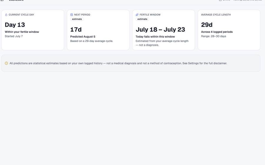265x165 pixels.
Task: Click "Across 4 logged periods" text
Action: point(217,32)
